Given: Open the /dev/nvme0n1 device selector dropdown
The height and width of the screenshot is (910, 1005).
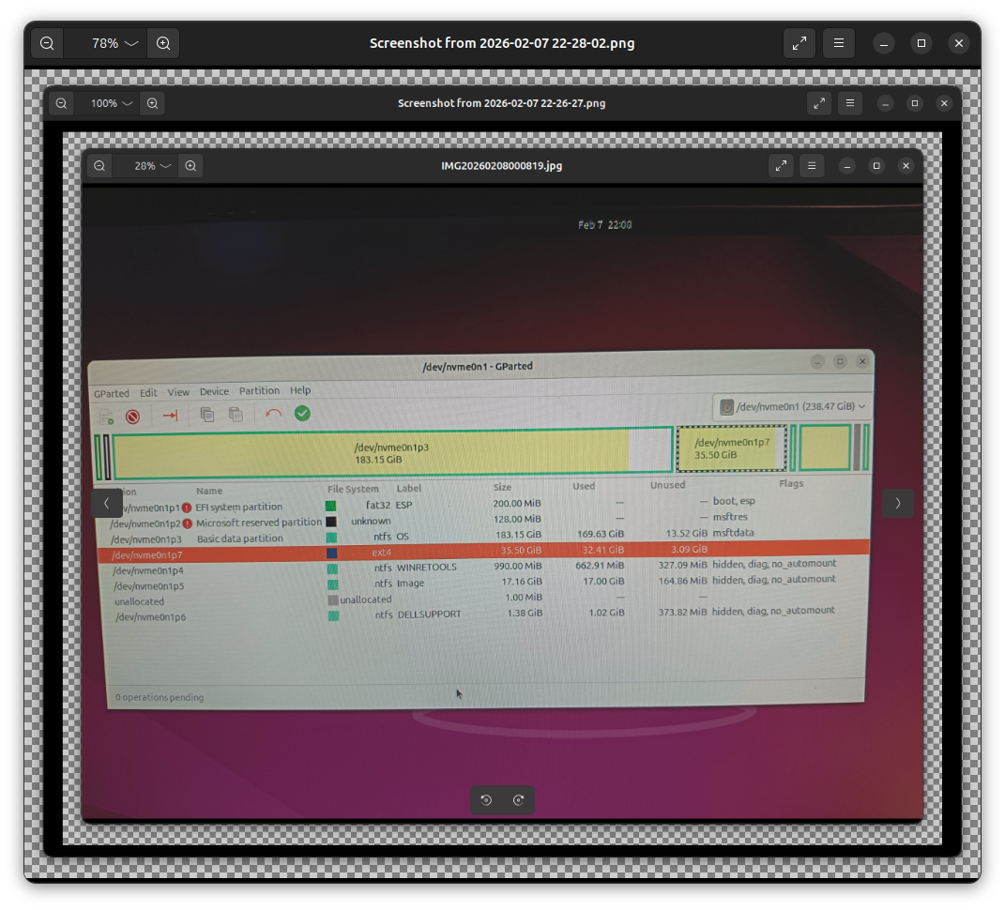Looking at the screenshot, I should [792, 407].
